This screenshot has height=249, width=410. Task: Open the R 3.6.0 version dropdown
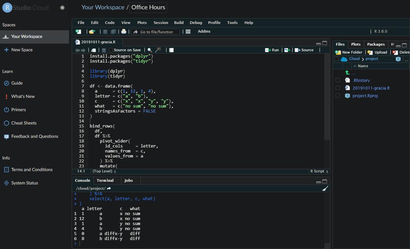383,31
